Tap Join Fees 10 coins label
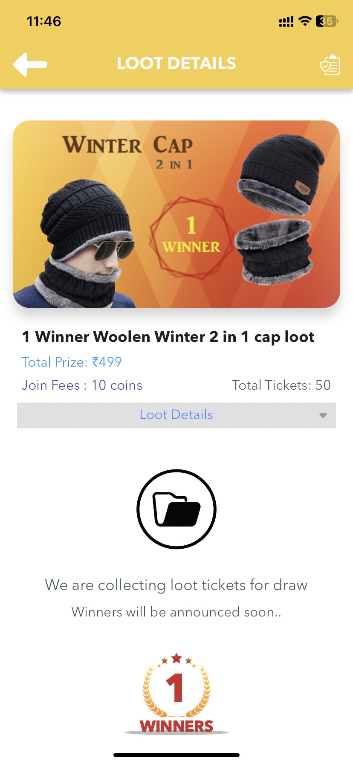353x764 pixels. click(x=82, y=385)
